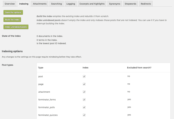Open the Overview tab

10,4
